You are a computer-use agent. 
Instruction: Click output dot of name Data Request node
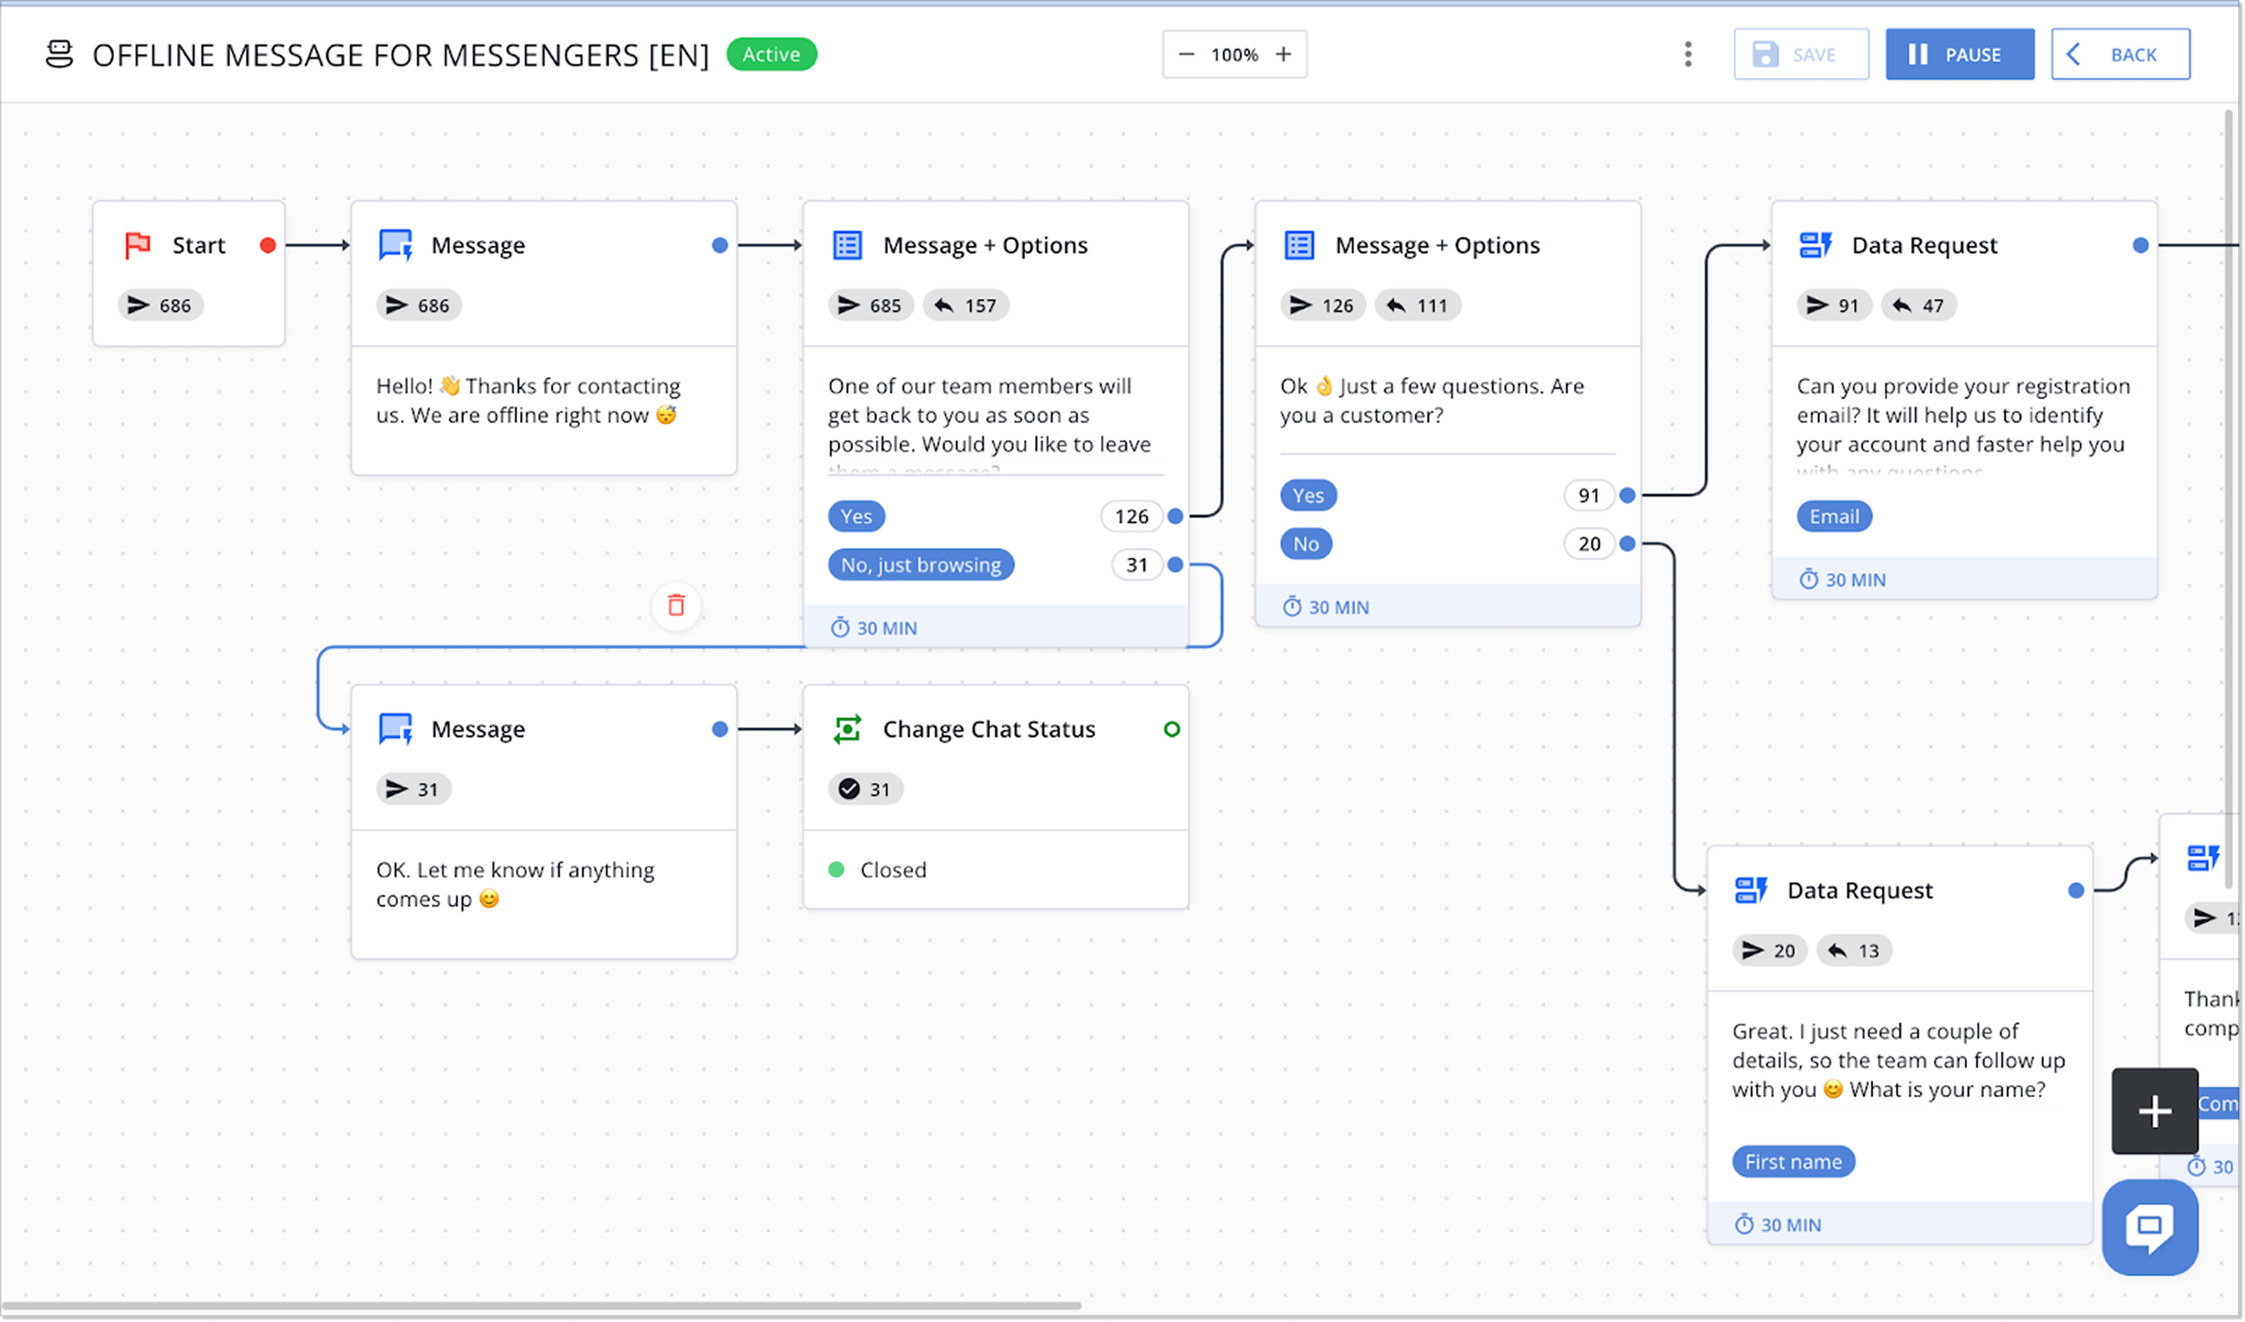pos(2076,890)
